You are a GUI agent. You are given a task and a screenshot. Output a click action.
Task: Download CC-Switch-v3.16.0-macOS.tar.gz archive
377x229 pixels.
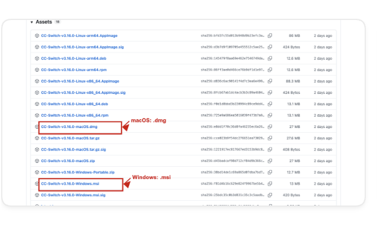70,138
